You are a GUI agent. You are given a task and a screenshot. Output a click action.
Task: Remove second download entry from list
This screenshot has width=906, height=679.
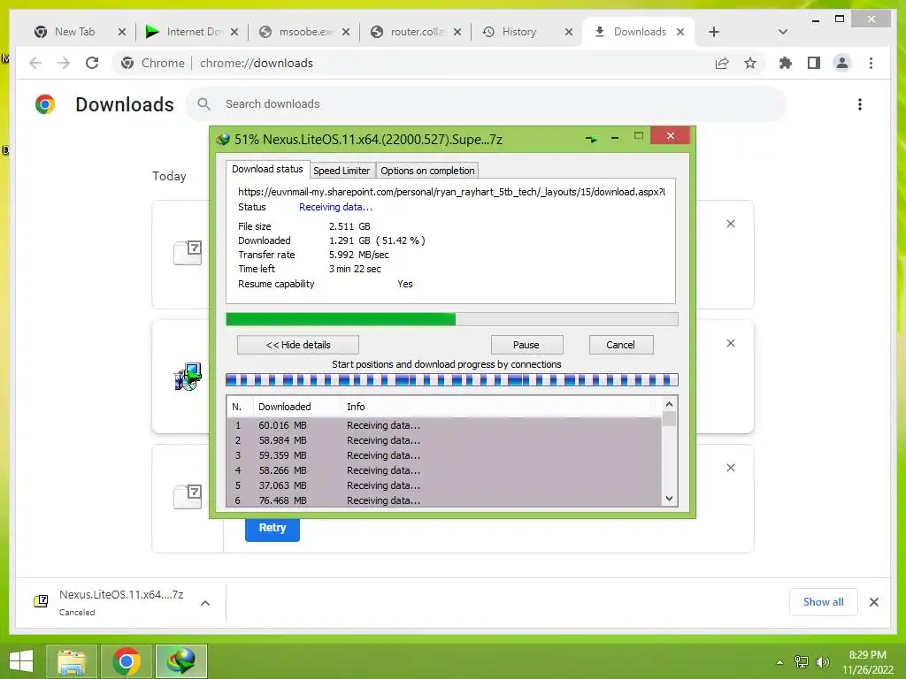(x=730, y=343)
